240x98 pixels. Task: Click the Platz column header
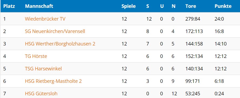(x=9, y=6)
